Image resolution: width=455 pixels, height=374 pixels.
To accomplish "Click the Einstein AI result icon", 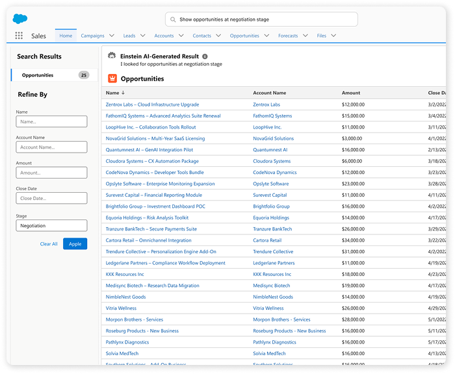I will (112, 56).
